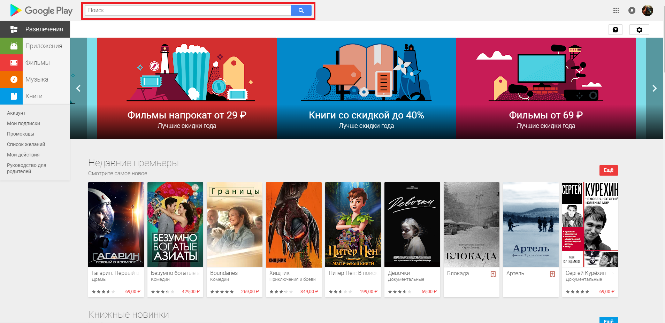This screenshot has height=323, width=665.
Task: Click the 199,00 ₽ price for Питер Пен
Action: pos(368,292)
